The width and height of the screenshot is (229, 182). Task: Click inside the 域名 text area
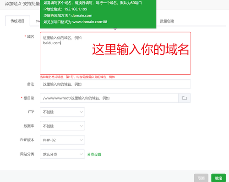tap(115, 53)
